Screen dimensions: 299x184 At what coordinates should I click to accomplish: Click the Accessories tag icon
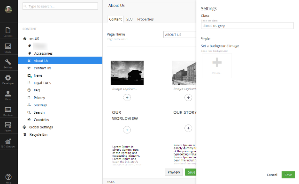[x=30, y=53]
